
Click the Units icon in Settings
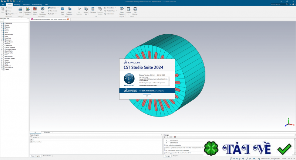20,10
